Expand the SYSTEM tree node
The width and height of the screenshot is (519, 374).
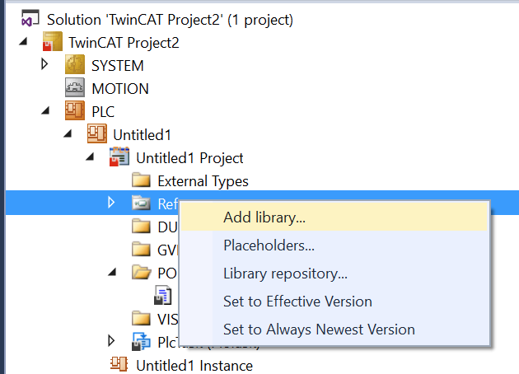coord(44,64)
